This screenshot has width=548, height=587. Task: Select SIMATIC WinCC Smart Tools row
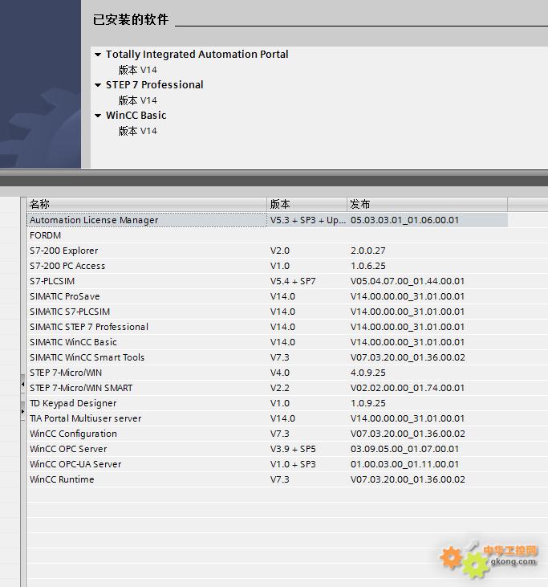click(267, 357)
